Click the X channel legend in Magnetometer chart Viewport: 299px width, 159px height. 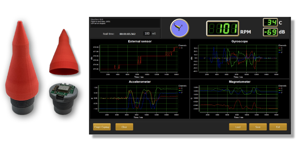pos(281,88)
